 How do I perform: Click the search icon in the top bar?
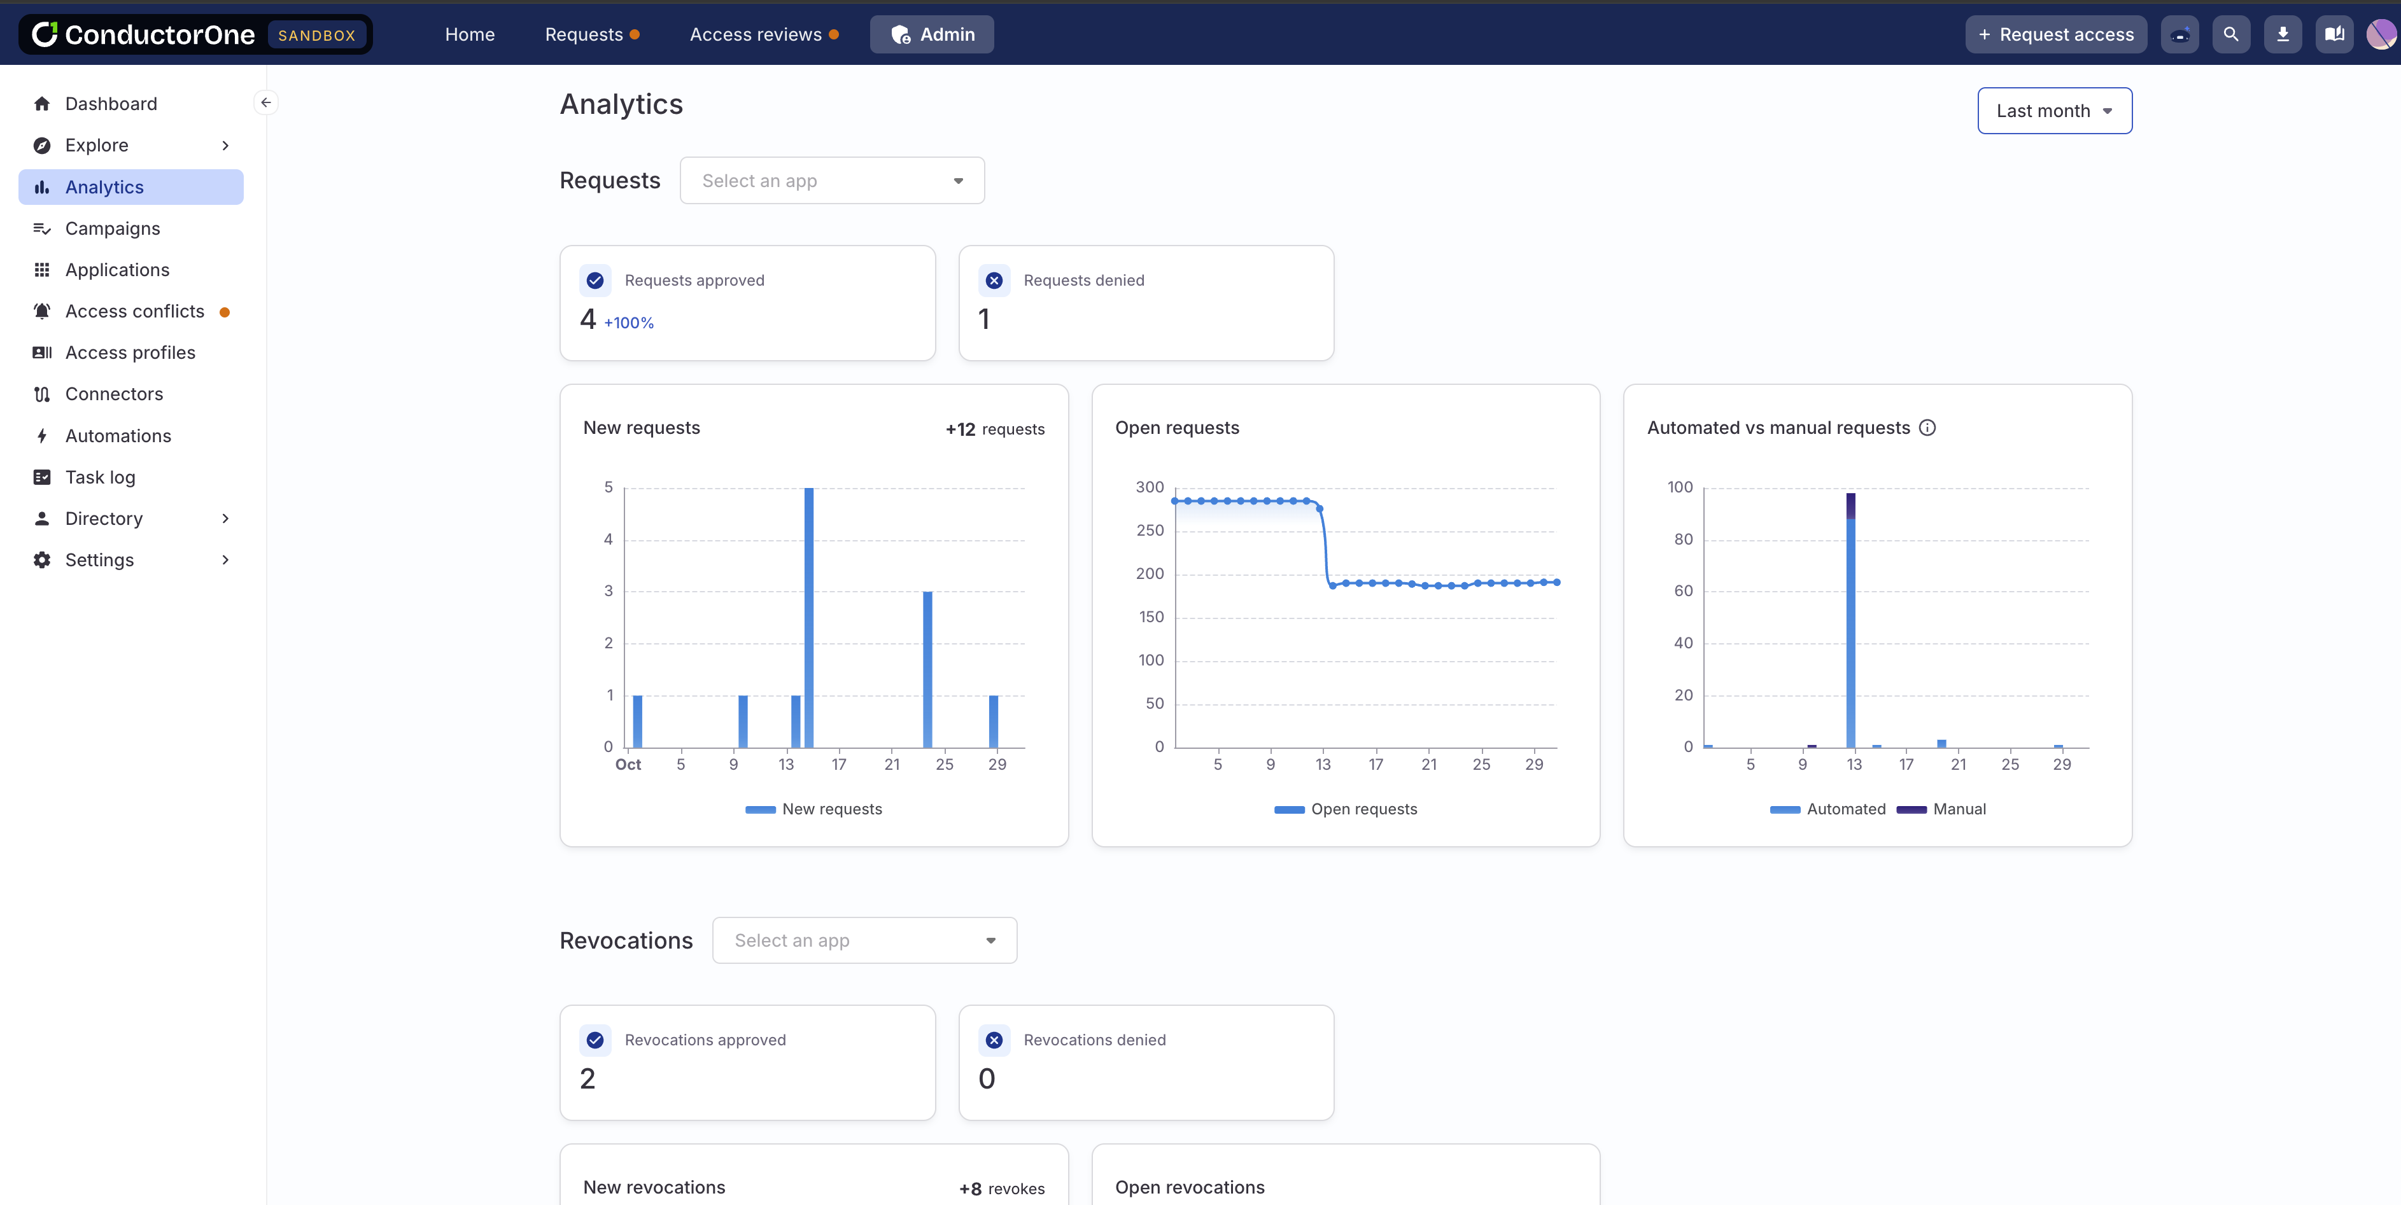click(2232, 34)
